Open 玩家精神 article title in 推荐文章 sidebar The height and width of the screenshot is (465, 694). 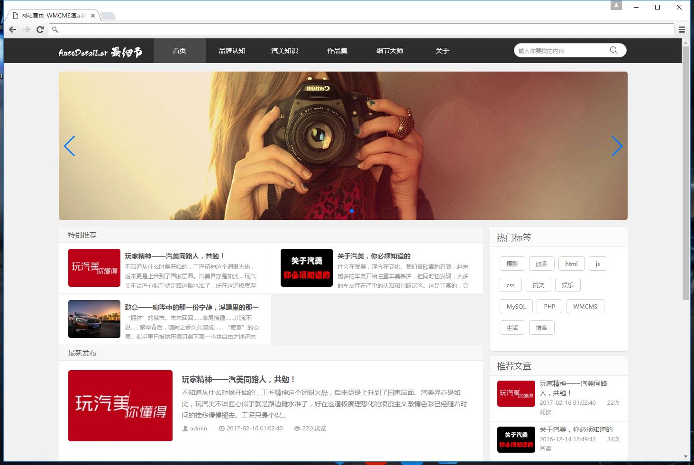pyautogui.click(x=574, y=388)
